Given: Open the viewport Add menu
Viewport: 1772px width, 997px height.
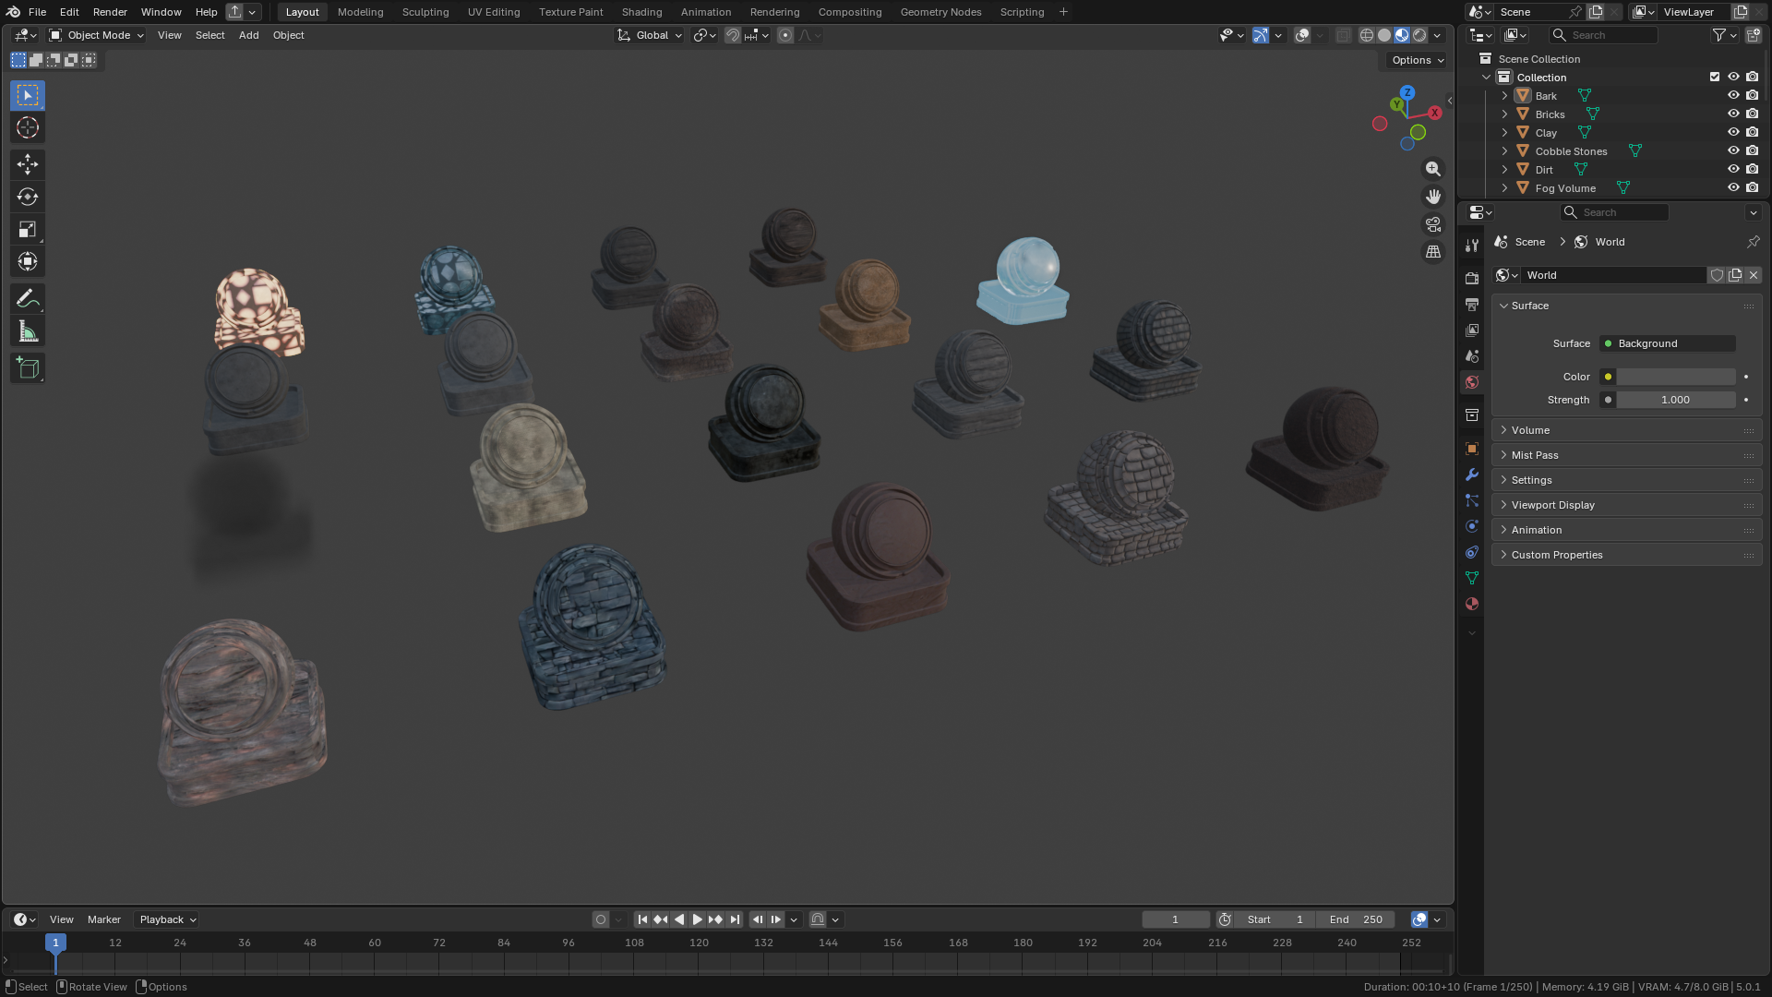Looking at the screenshot, I should click(248, 35).
